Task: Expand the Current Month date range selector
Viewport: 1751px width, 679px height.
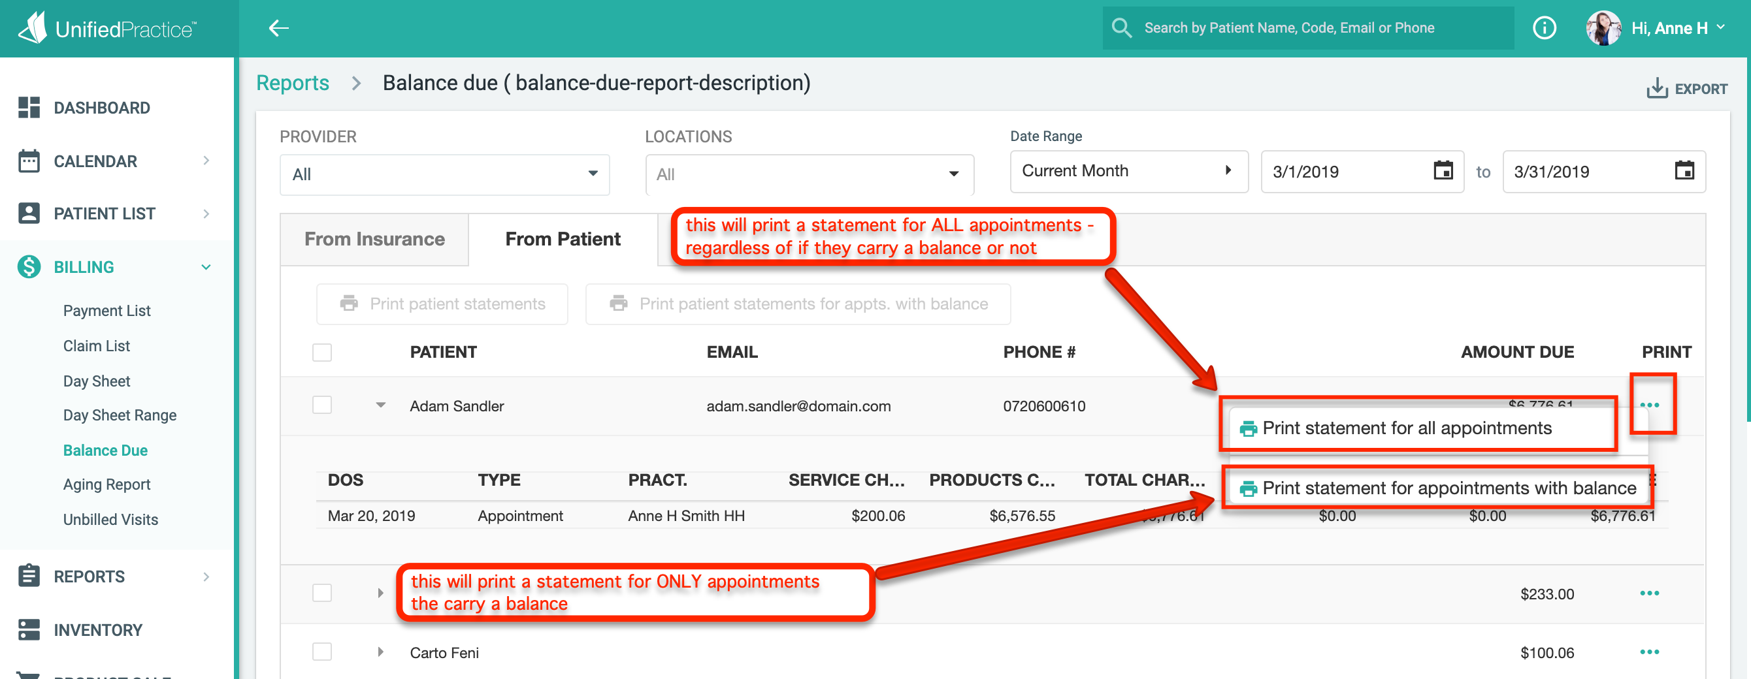Action: point(1128,171)
